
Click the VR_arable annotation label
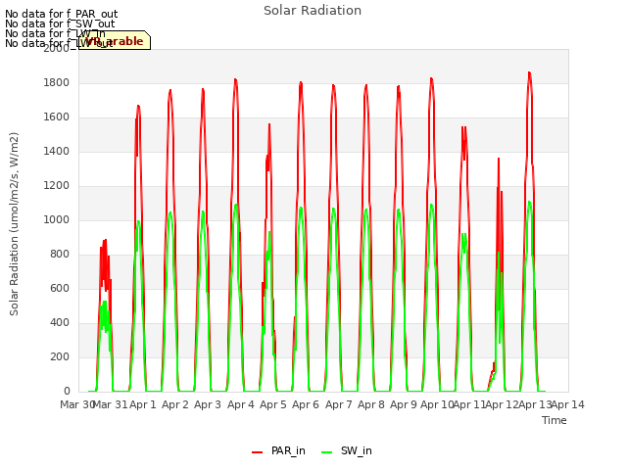[x=115, y=40]
